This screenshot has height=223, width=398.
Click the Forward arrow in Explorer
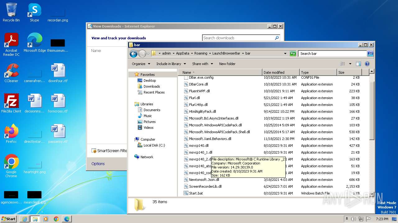click(x=142, y=54)
